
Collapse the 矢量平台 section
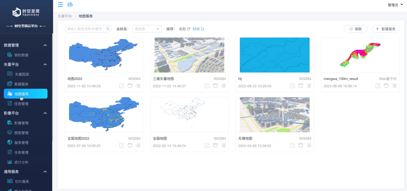point(45,64)
